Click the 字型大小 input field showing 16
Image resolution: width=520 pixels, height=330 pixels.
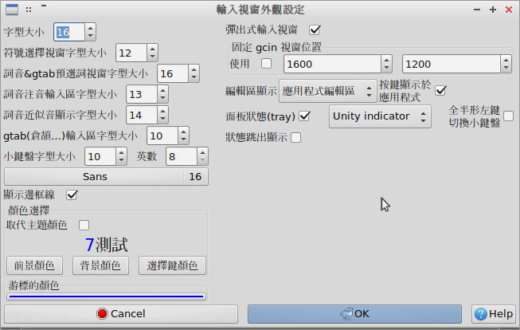point(69,32)
